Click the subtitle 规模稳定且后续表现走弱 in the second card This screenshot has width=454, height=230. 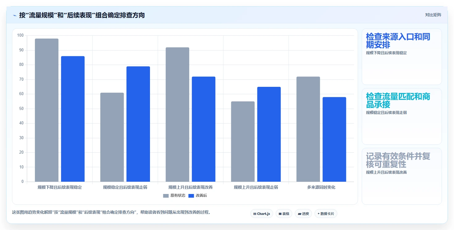[x=386, y=113]
